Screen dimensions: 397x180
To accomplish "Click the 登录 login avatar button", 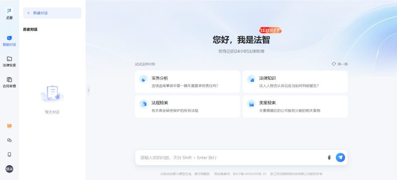I will 10,169.
